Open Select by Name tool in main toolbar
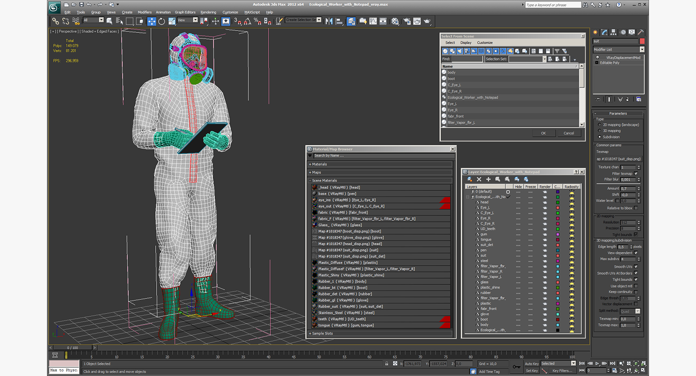Viewport: 696px width, 376px height. coord(119,21)
